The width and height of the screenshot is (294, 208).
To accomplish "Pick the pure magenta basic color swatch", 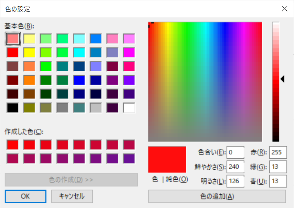I will point(129,53).
